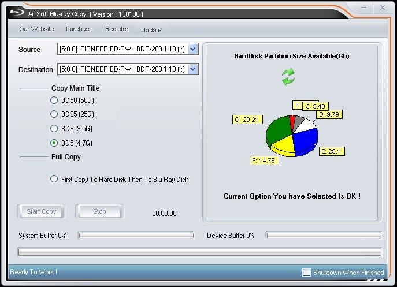The height and width of the screenshot is (287, 397).
Task: Click the green refresh arrows icon
Action: 288,77
